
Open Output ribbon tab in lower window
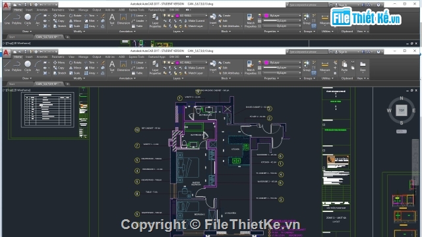tap(97, 57)
